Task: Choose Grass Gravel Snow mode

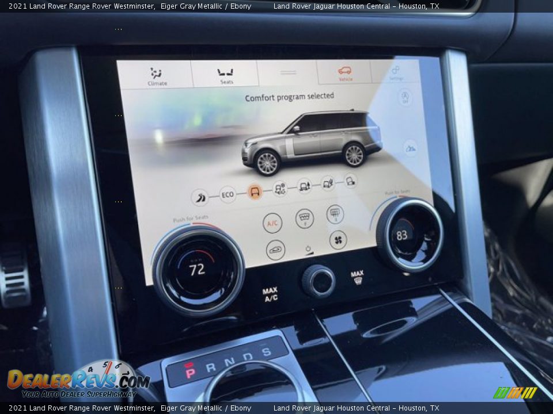Action: [x=281, y=189]
